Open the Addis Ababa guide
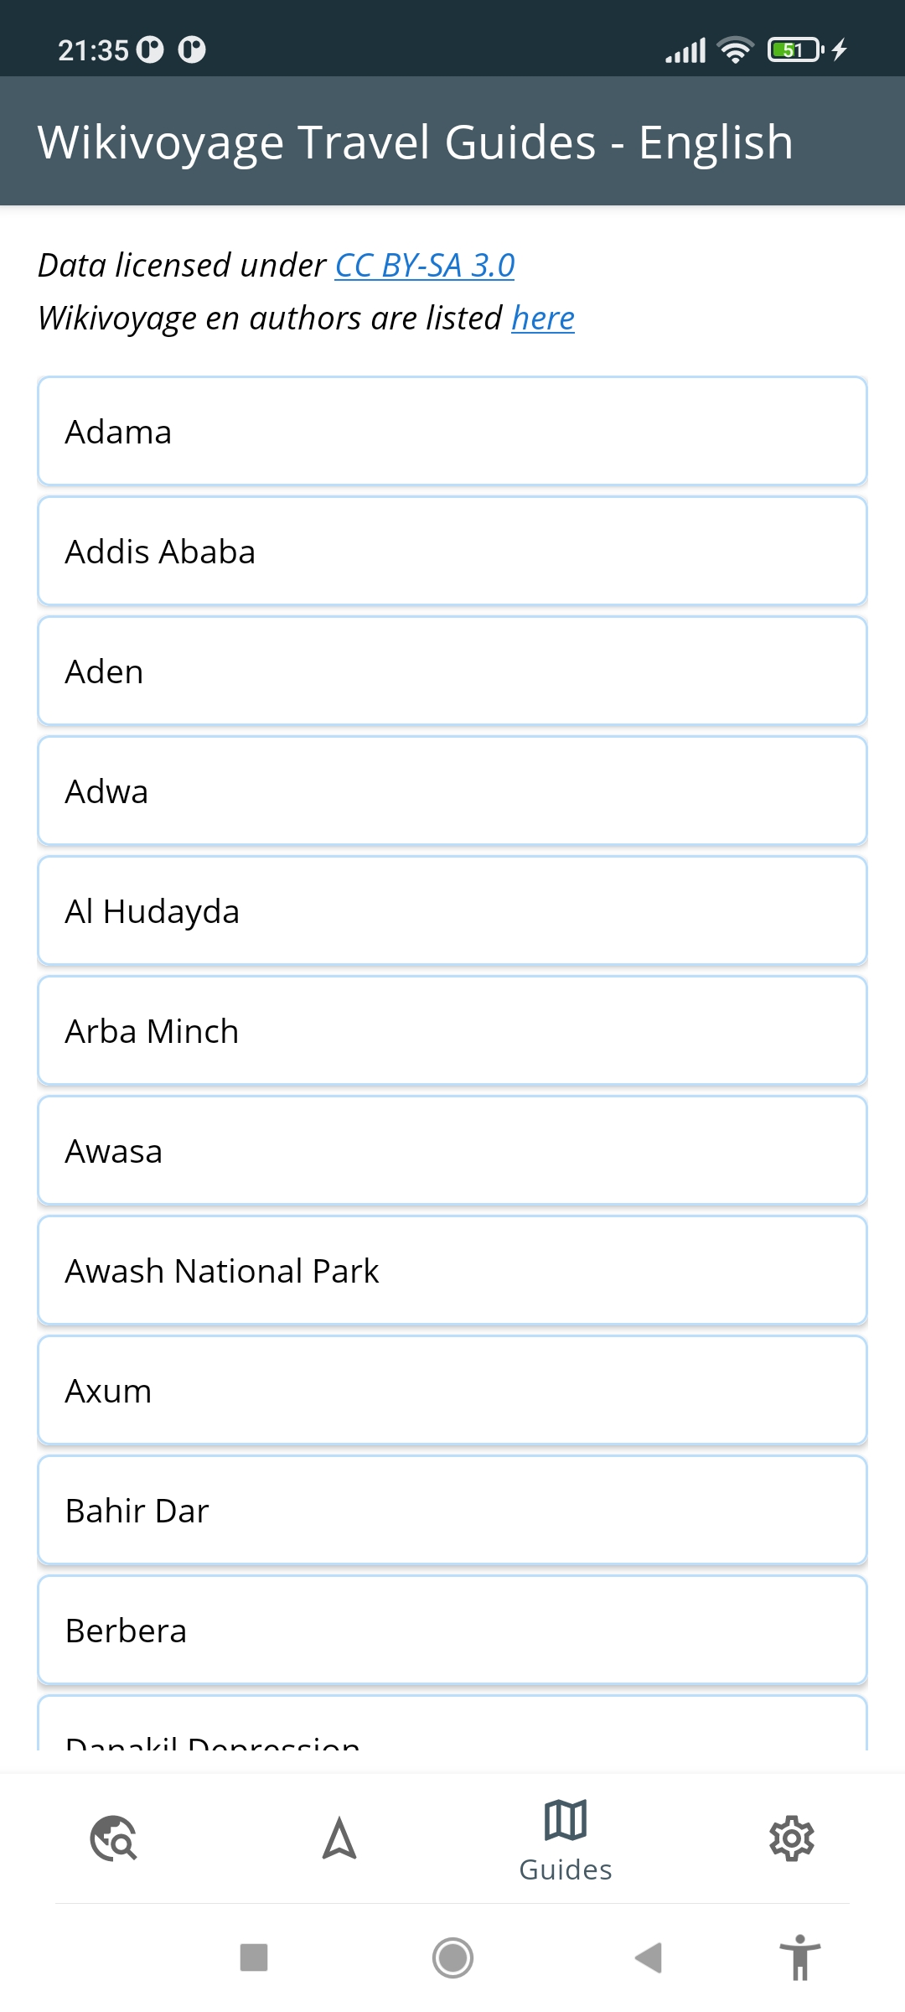This screenshot has width=905, height=2012. [452, 552]
